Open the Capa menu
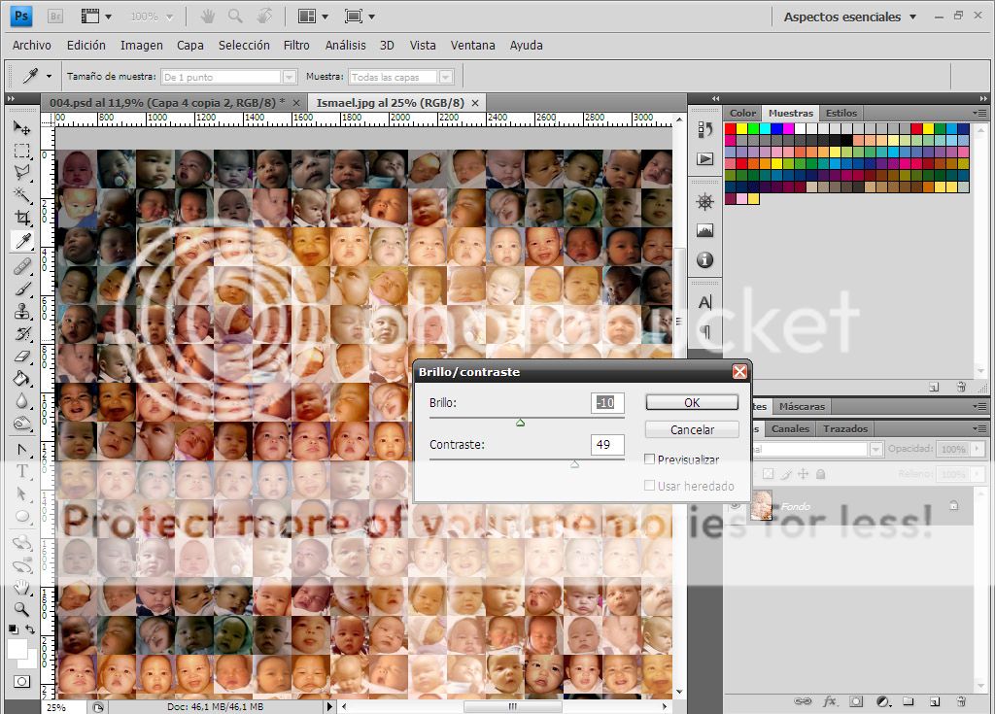 click(190, 45)
